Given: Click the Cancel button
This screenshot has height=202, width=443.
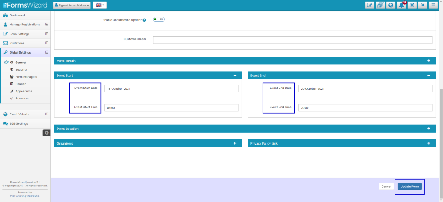Looking at the screenshot, I should pos(386,186).
